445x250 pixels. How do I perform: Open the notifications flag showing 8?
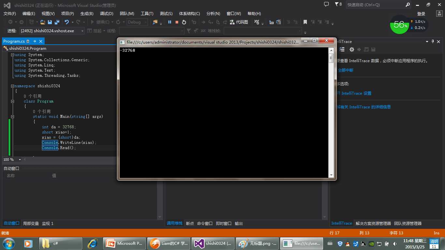(338, 5)
